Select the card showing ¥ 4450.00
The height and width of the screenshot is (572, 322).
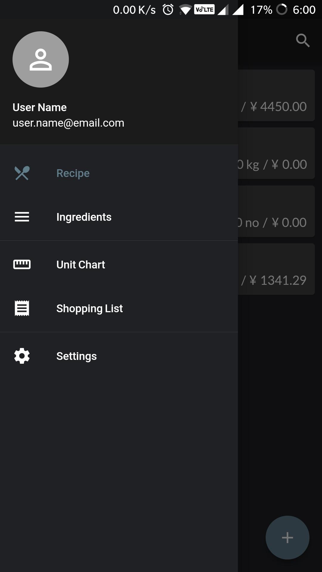coord(276,96)
